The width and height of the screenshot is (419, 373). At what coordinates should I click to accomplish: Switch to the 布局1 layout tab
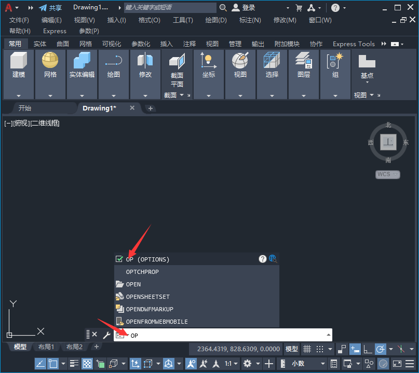pyautogui.click(x=46, y=347)
